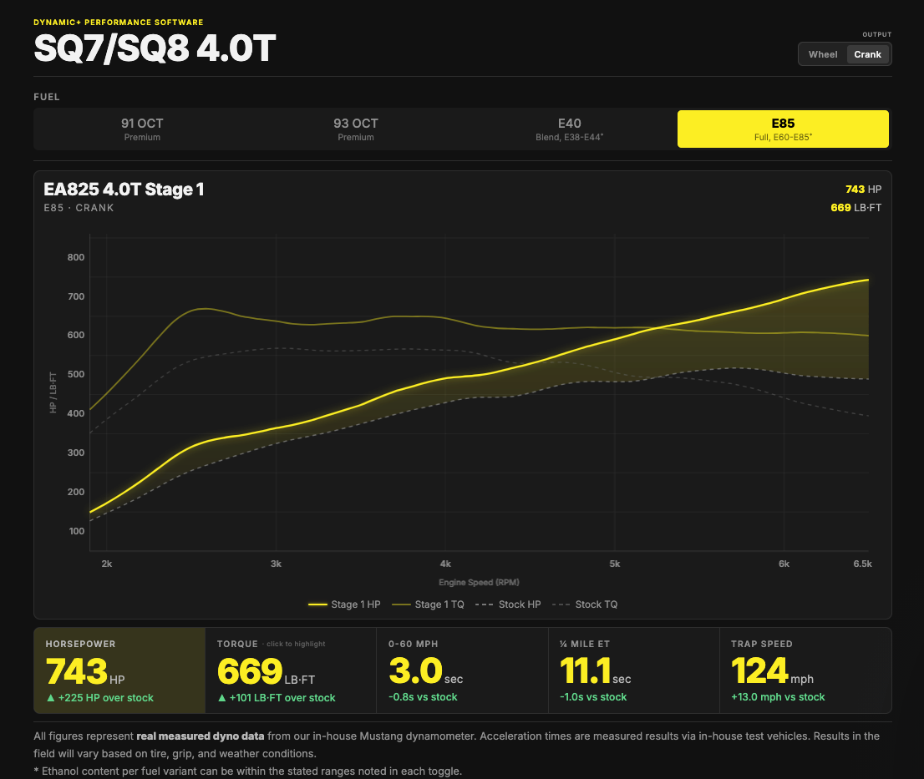Click +225 HP over stock text
The image size is (924, 779).
point(99,698)
